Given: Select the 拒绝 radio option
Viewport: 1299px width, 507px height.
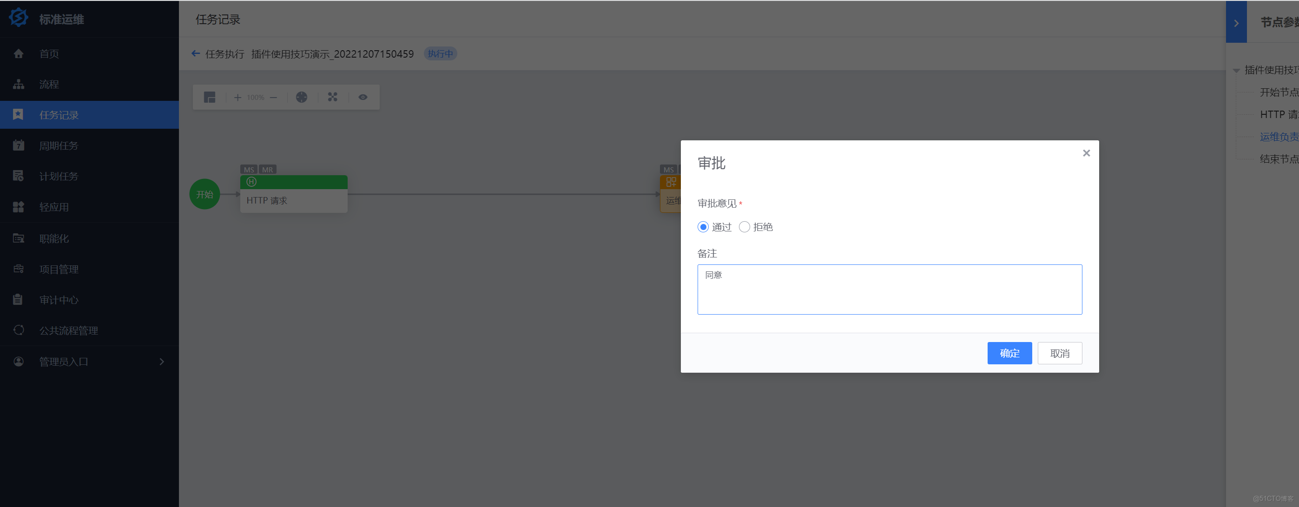Looking at the screenshot, I should 744,227.
